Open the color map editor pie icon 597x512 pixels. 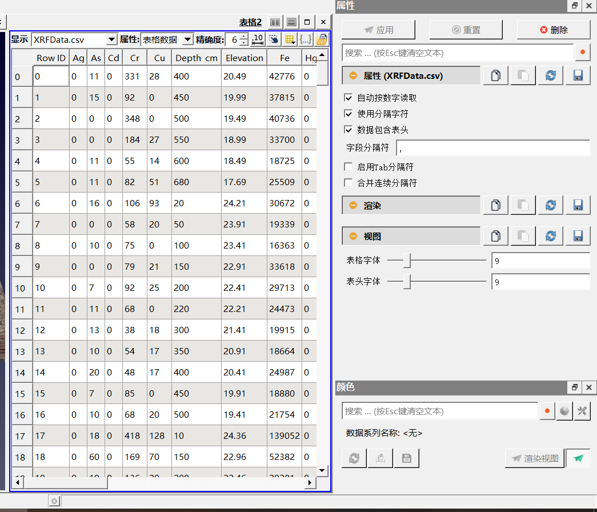(564, 411)
